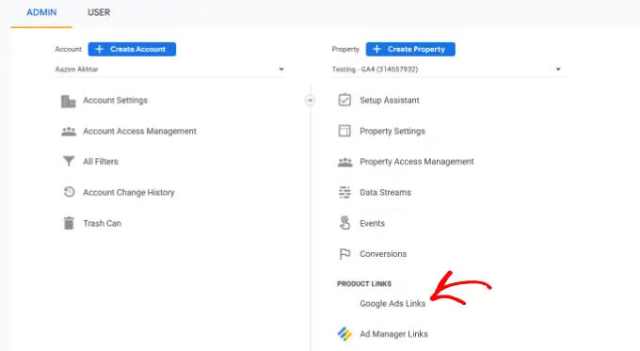The height and width of the screenshot is (351, 640).
Task: Open Ad Manager Links
Action: tap(393, 334)
